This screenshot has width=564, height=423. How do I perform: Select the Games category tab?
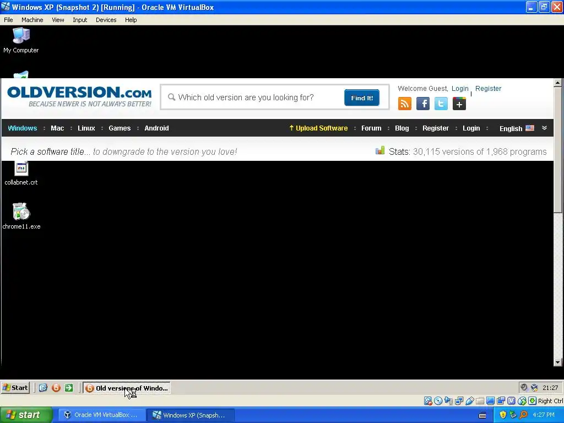pos(120,128)
